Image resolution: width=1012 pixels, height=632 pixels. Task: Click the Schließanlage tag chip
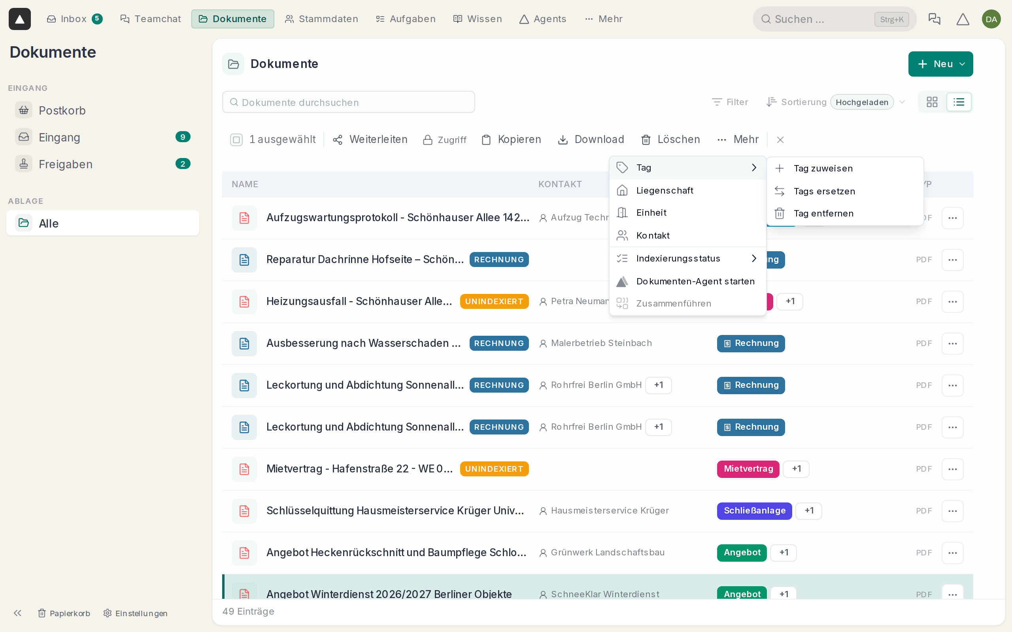(x=754, y=511)
